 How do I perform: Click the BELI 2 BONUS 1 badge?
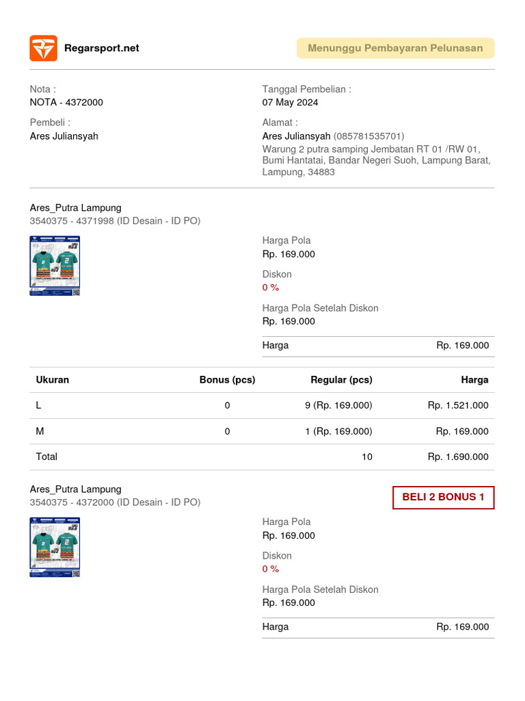443,497
